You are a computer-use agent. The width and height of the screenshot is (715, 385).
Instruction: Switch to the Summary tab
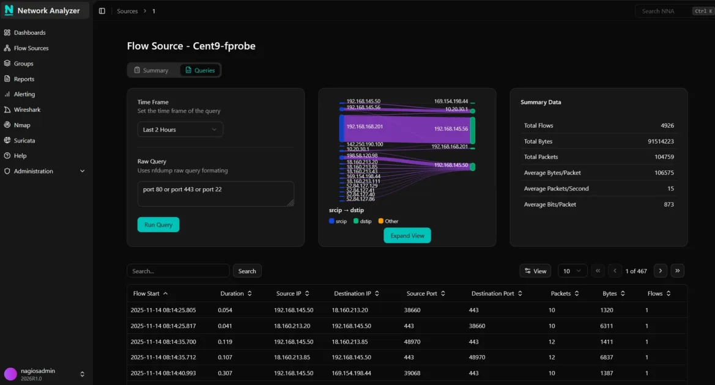point(151,70)
